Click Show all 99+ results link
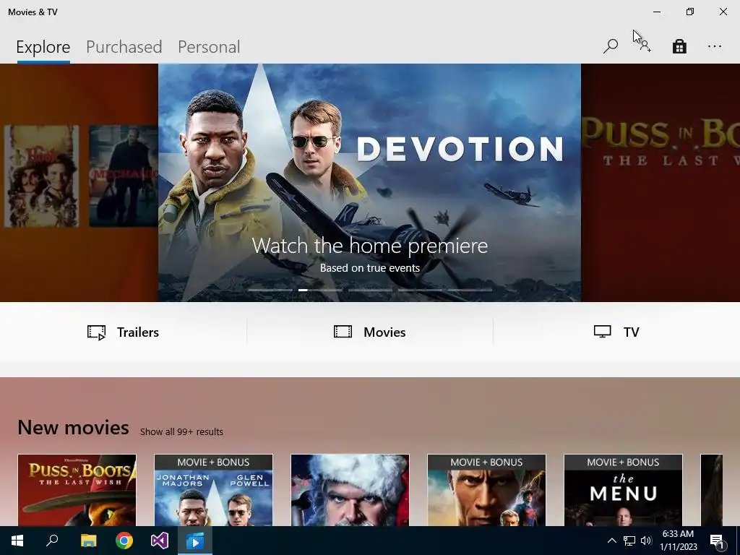The image size is (740, 555). click(x=181, y=432)
